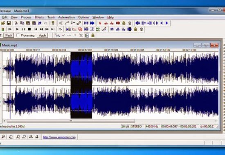
Task: Open the Window menu
Action: click(98, 17)
